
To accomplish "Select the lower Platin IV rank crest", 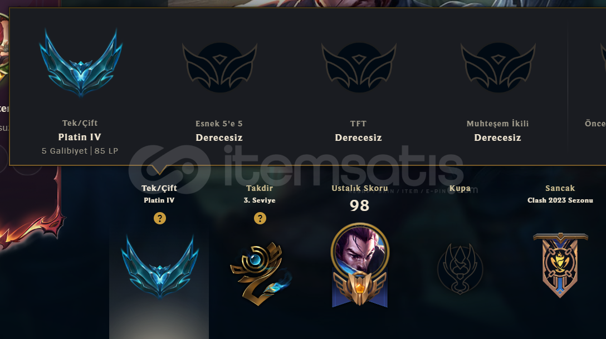I will (x=160, y=267).
